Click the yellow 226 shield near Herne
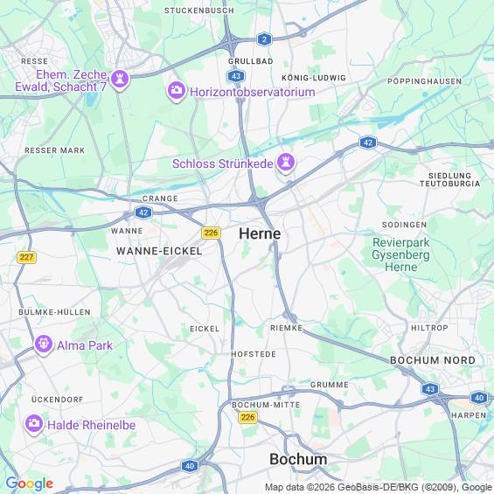The height and width of the screenshot is (494, 494). click(x=211, y=233)
